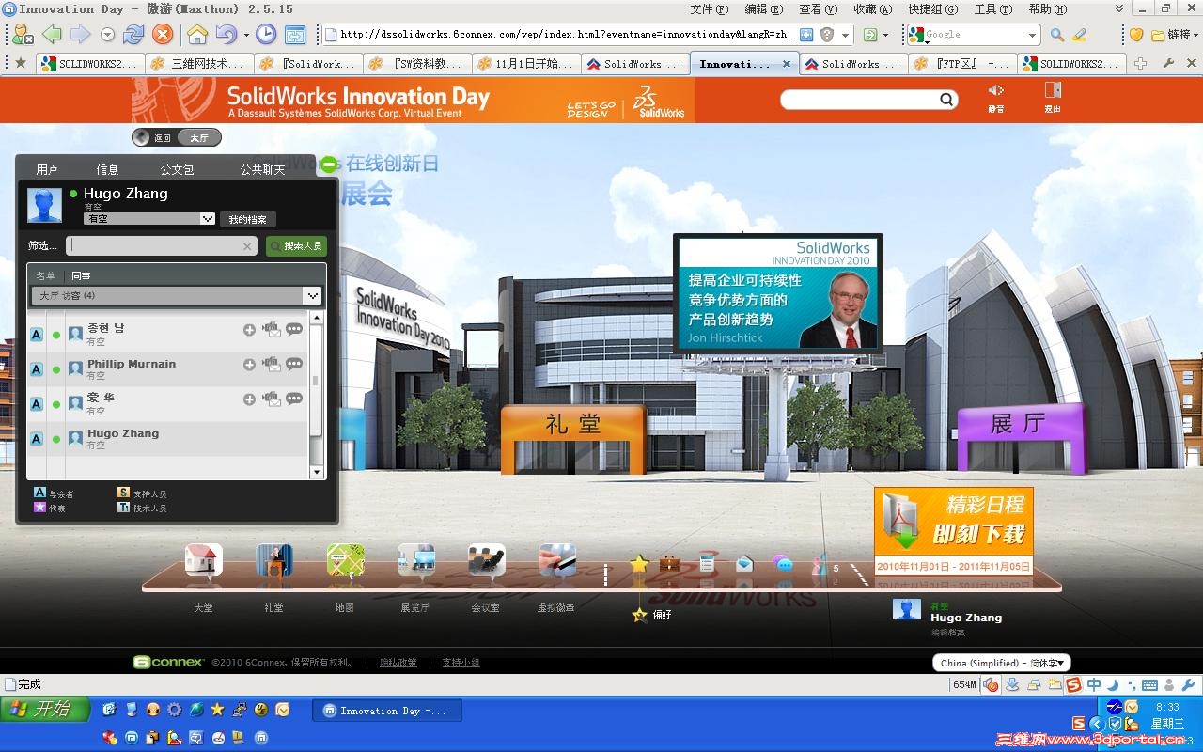Go back with browser back arrow
1203x752 pixels.
[x=52, y=35]
